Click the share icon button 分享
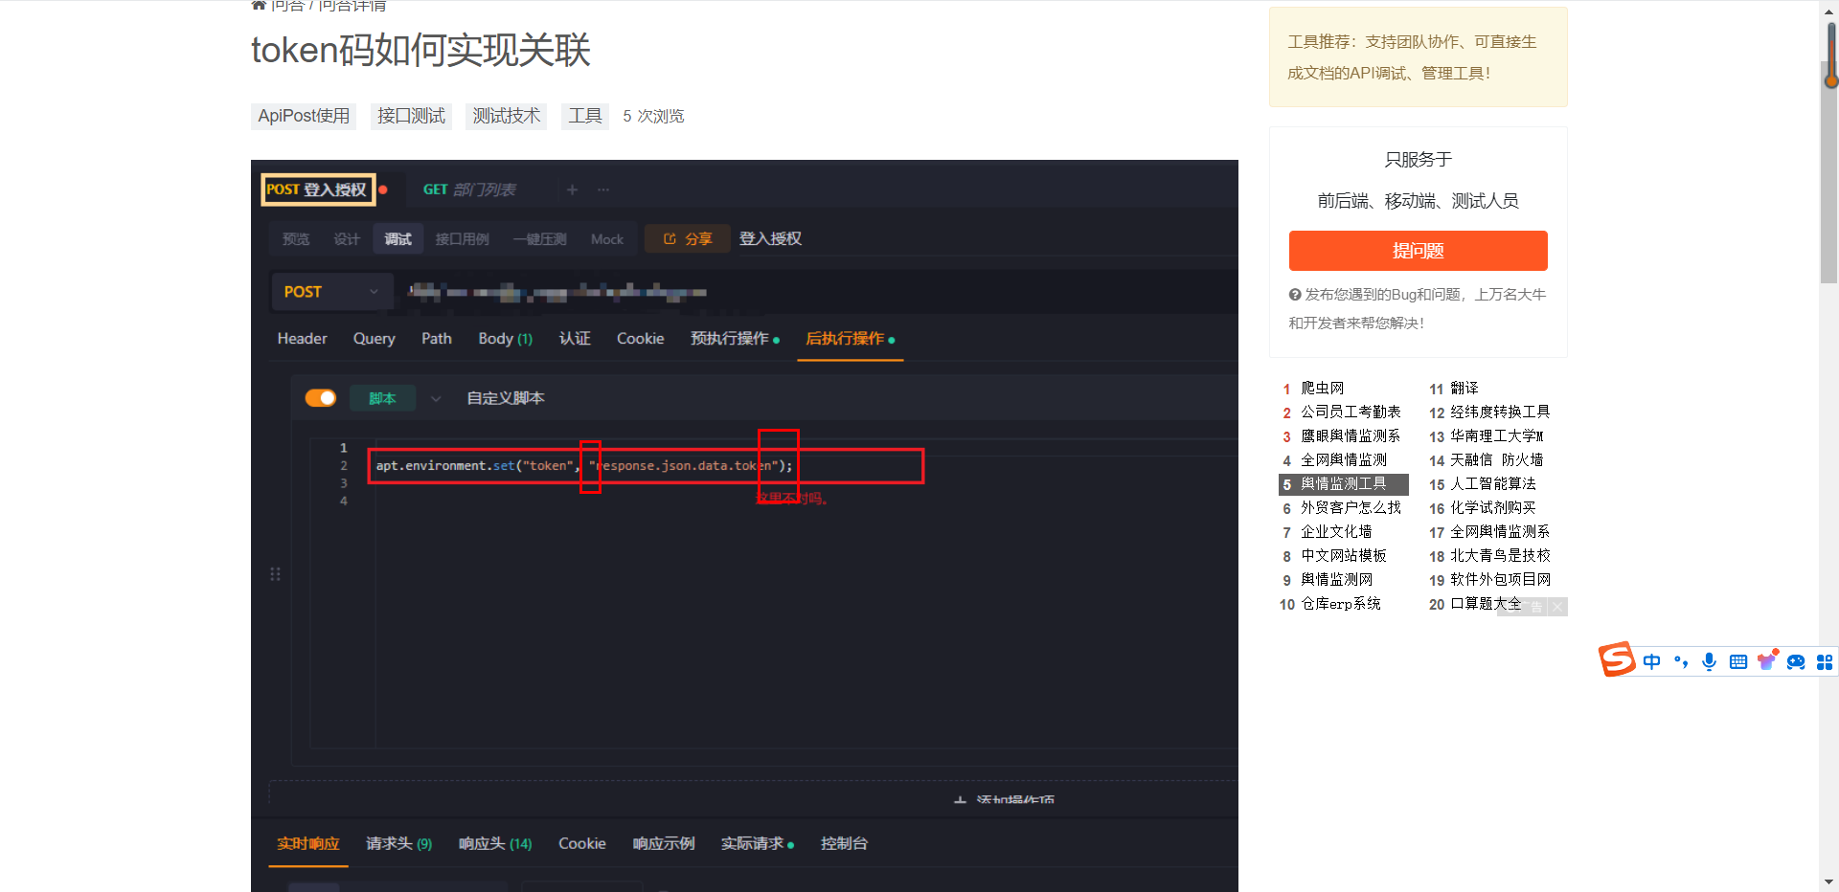Viewport: 1839px width, 892px height. pos(688,238)
